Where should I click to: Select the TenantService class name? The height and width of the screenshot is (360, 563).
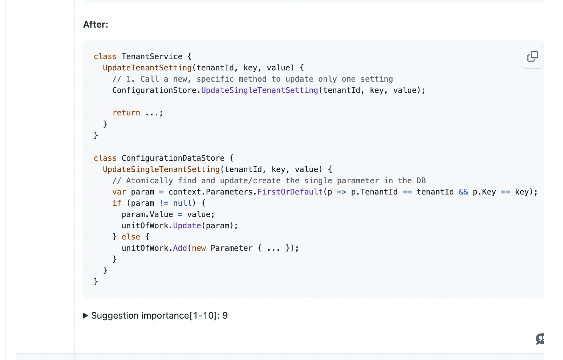[x=151, y=56]
